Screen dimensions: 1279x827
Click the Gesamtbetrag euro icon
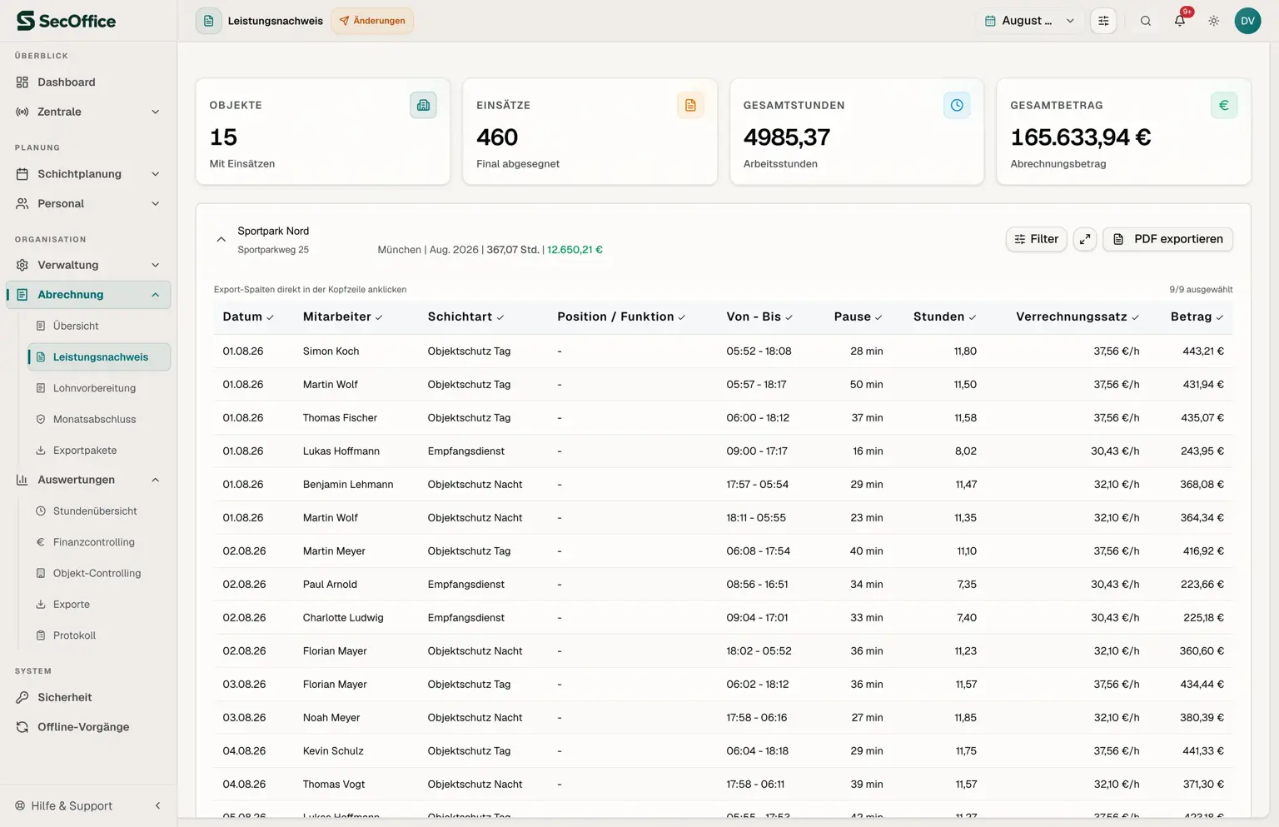[x=1224, y=105]
